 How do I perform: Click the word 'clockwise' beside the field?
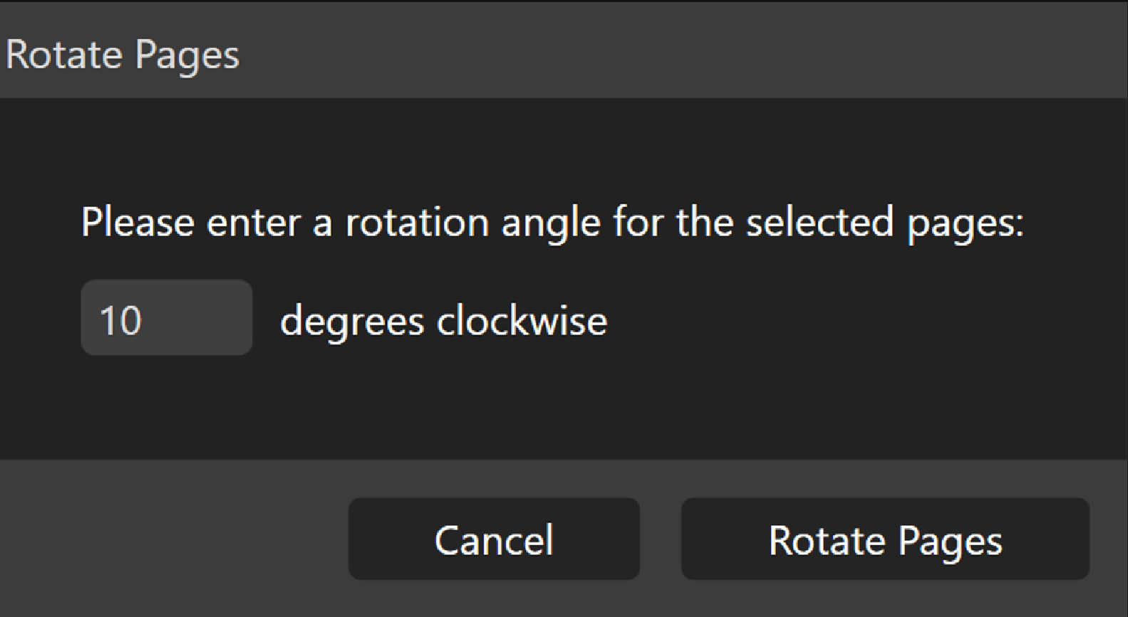[x=521, y=320]
